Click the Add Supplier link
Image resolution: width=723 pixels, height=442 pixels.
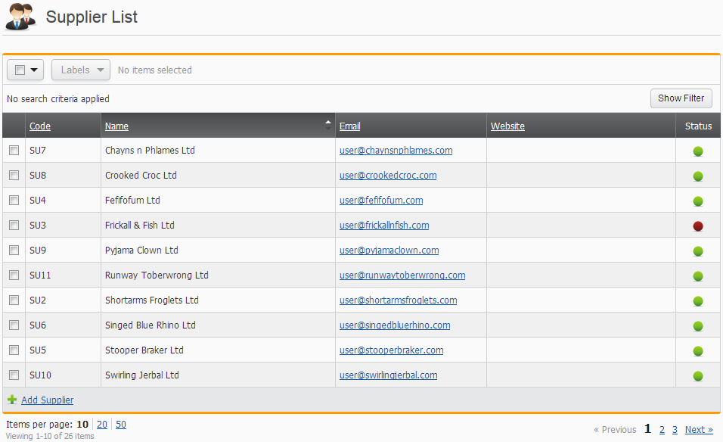48,400
